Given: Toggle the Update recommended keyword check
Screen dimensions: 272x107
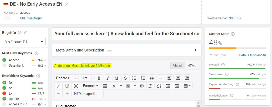Looking at the screenshot, I should 4,99.
